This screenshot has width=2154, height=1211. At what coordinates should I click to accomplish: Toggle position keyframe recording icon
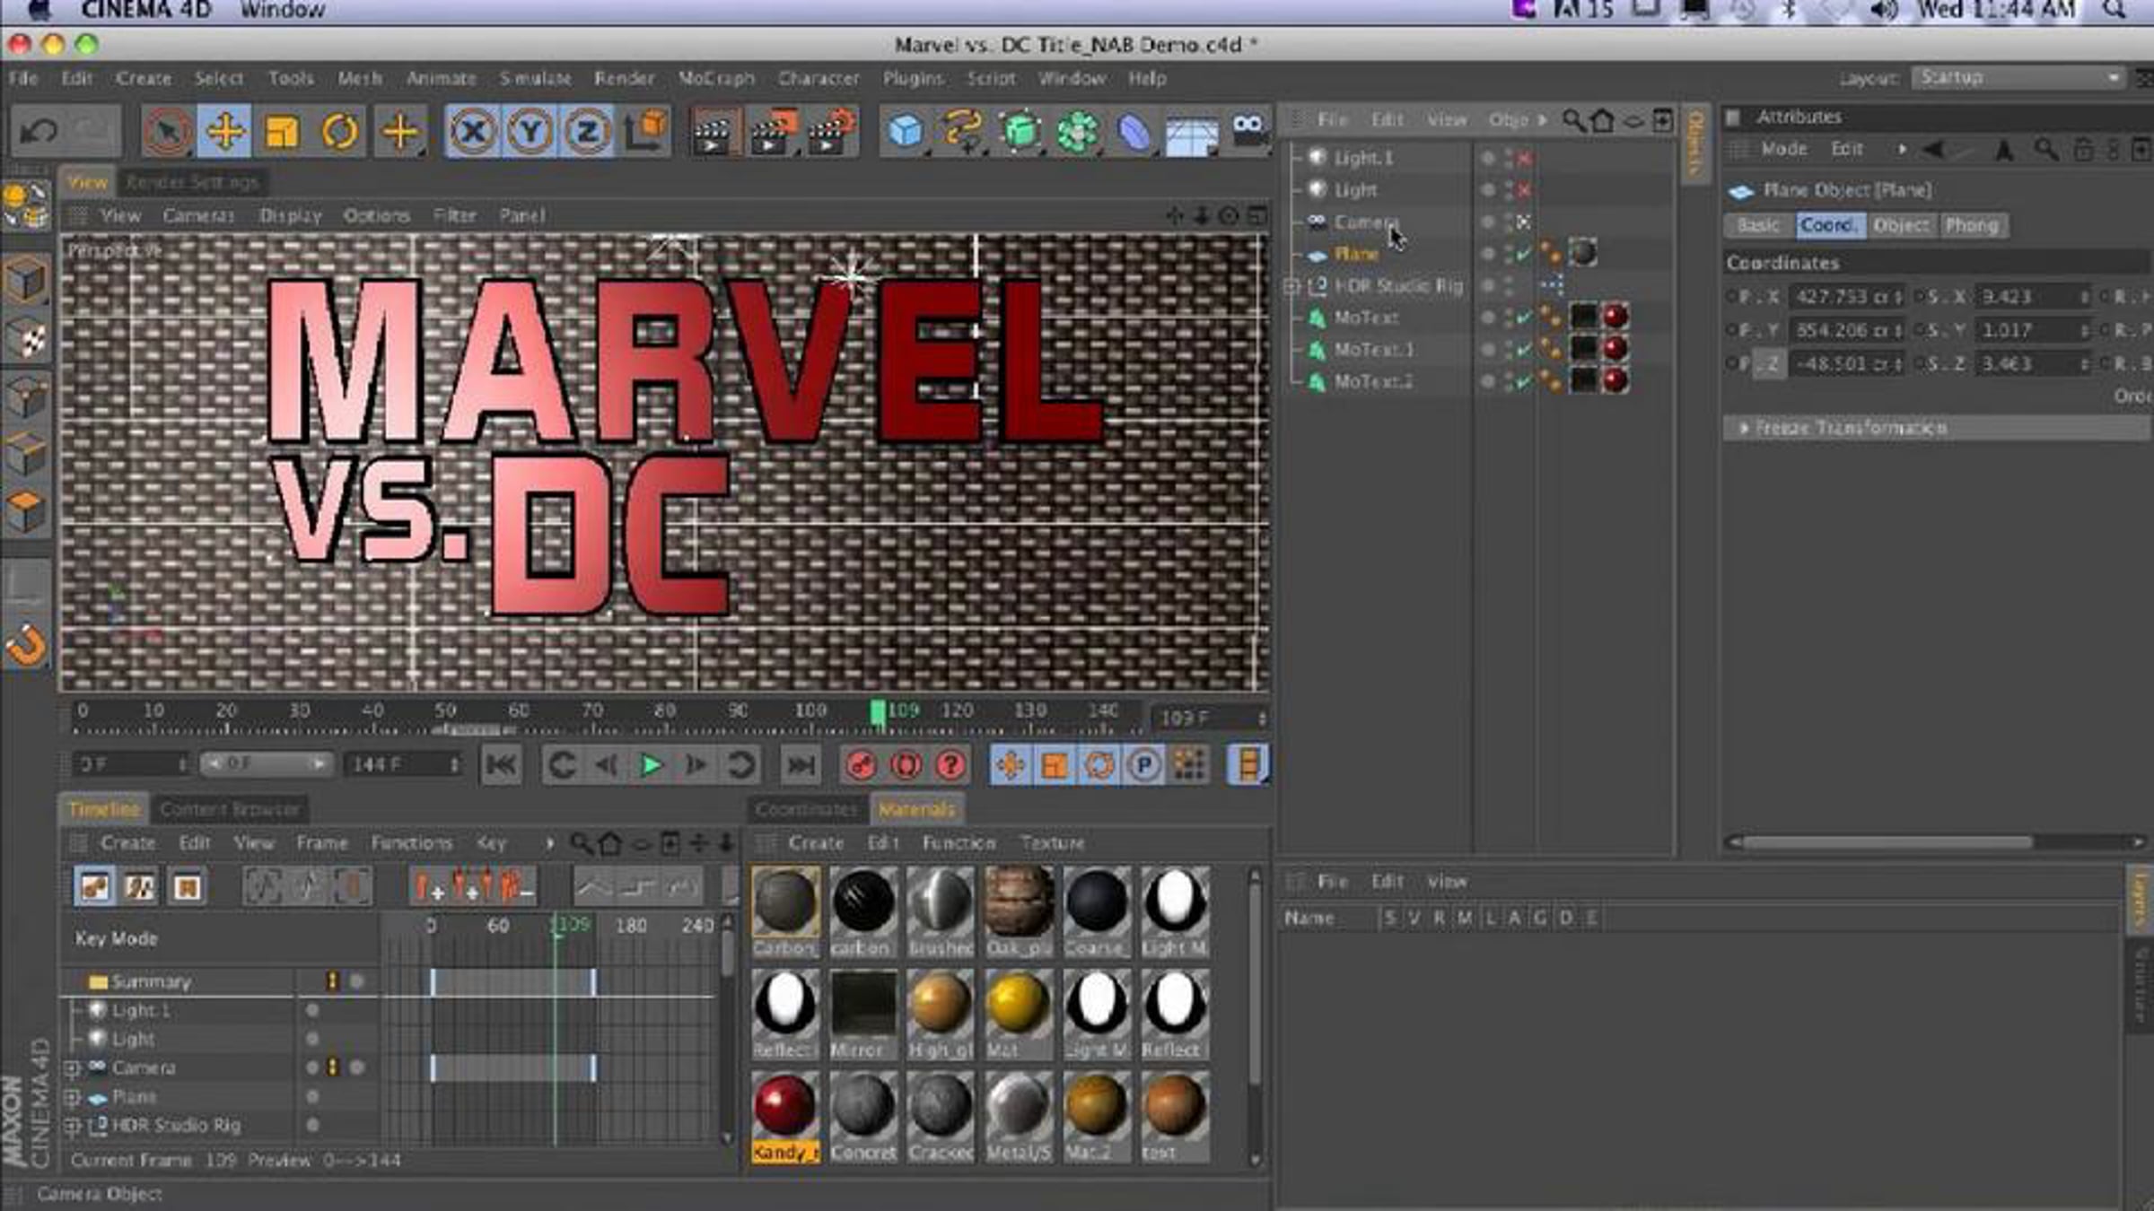coord(1011,765)
